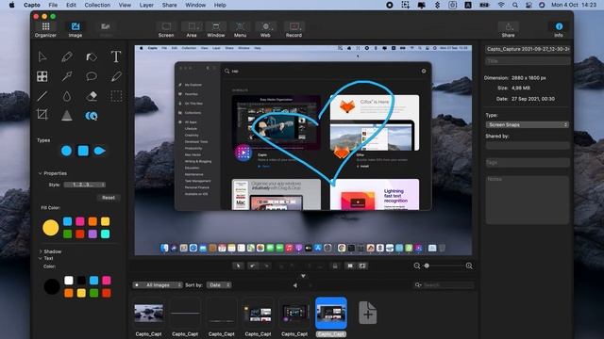Click the Reset button
Viewport: 604px width, 339px height.
pyautogui.click(x=109, y=198)
